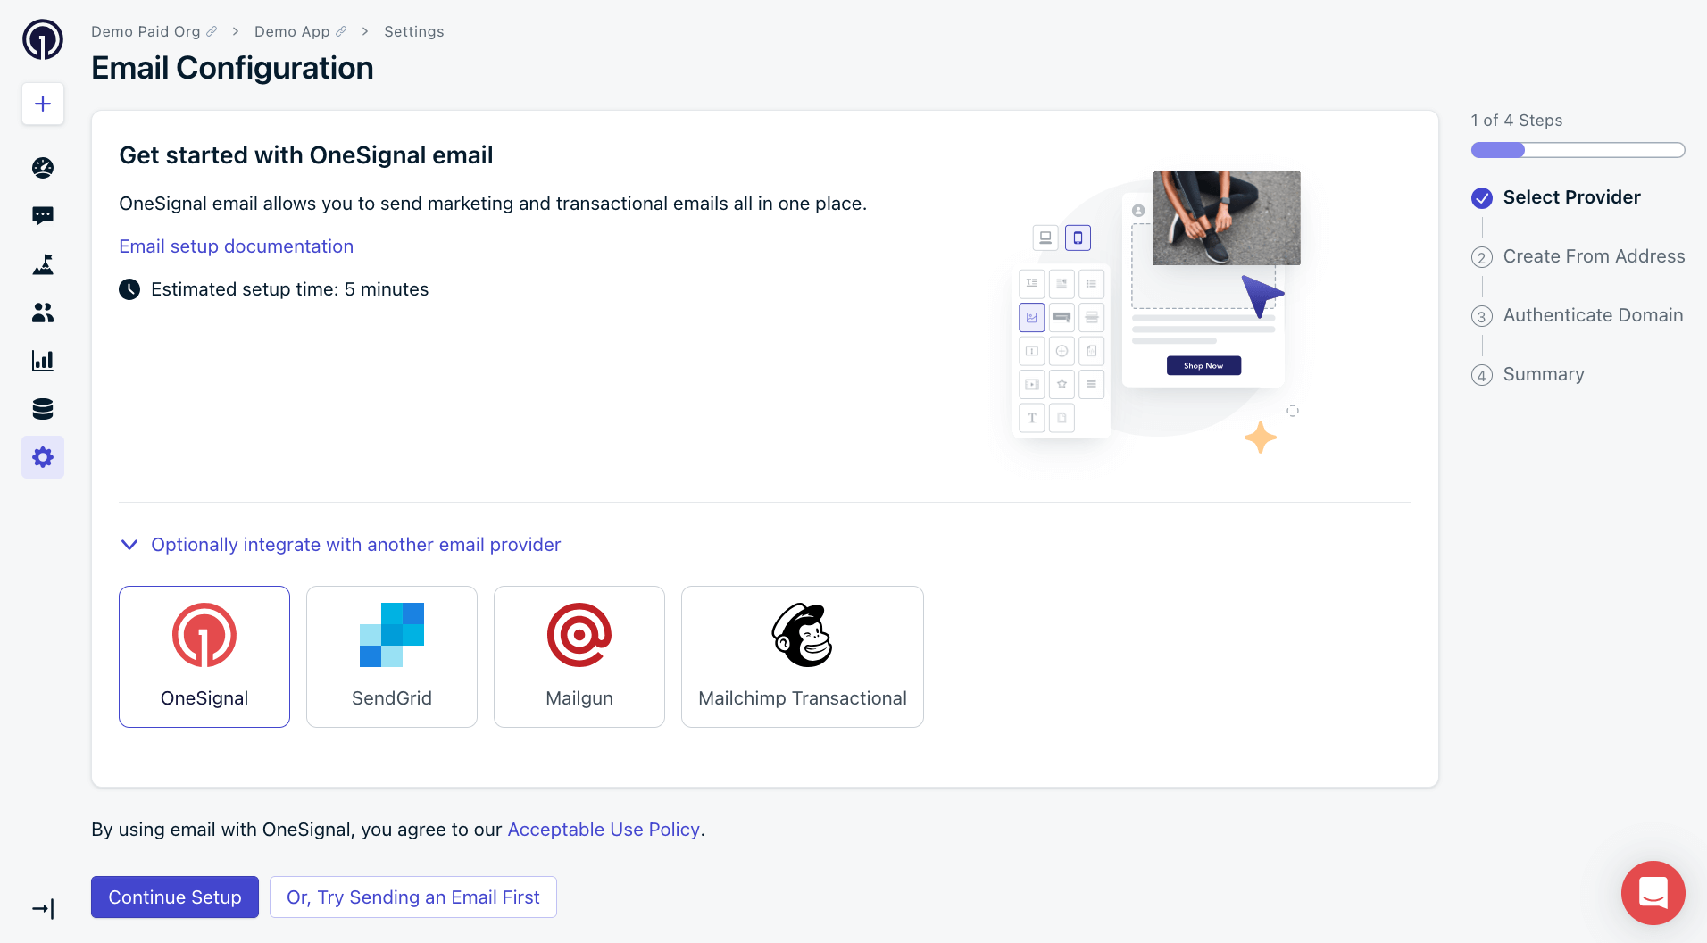Viewport: 1707px width, 943px height.
Task: Go to Demo App breadcrumb
Action: (x=292, y=31)
